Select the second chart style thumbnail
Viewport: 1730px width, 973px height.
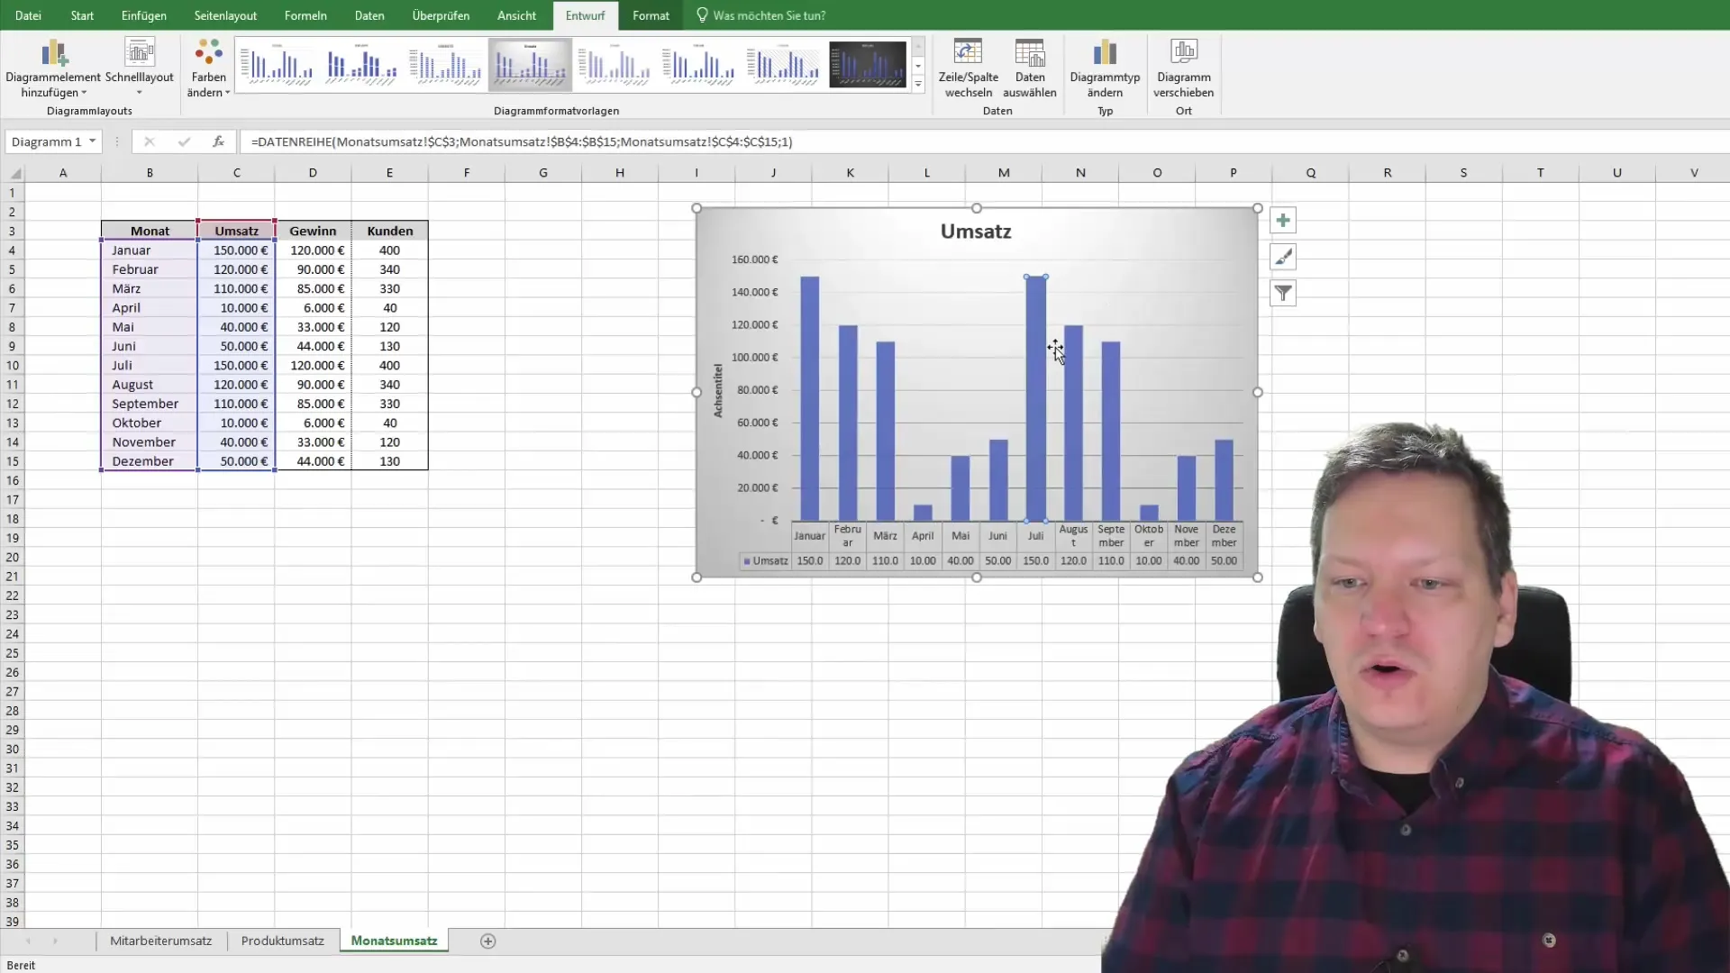tap(361, 65)
